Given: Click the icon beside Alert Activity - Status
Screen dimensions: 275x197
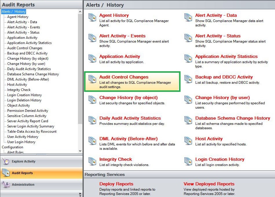Looking at the screenshot, I should (188, 38).
